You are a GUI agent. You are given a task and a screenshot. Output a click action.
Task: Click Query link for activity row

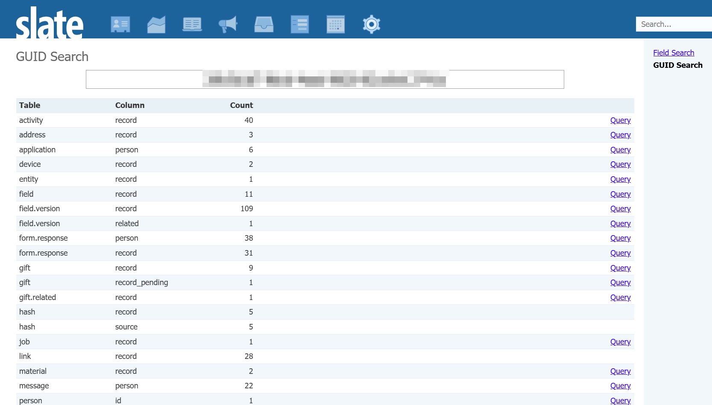pos(620,120)
